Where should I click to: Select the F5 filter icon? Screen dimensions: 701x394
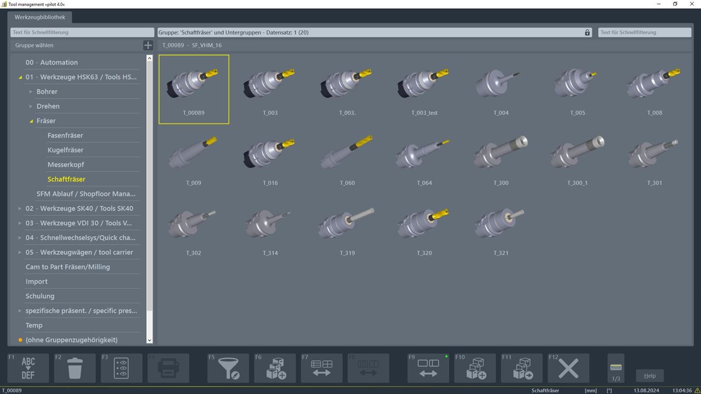coord(228,367)
